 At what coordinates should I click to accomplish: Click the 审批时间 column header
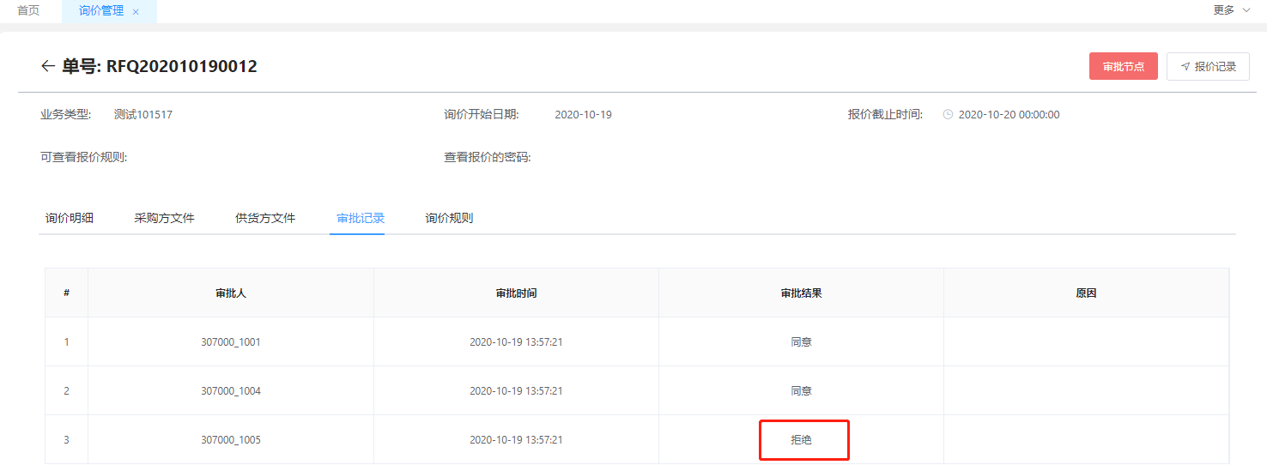click(516, 293)
